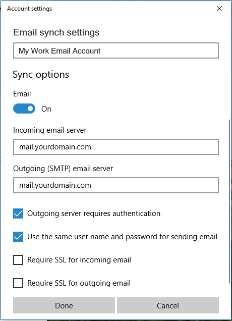Click the Require SSL for incoming email label
This screenshot has width=232, height=321.
tap(79, 260)
